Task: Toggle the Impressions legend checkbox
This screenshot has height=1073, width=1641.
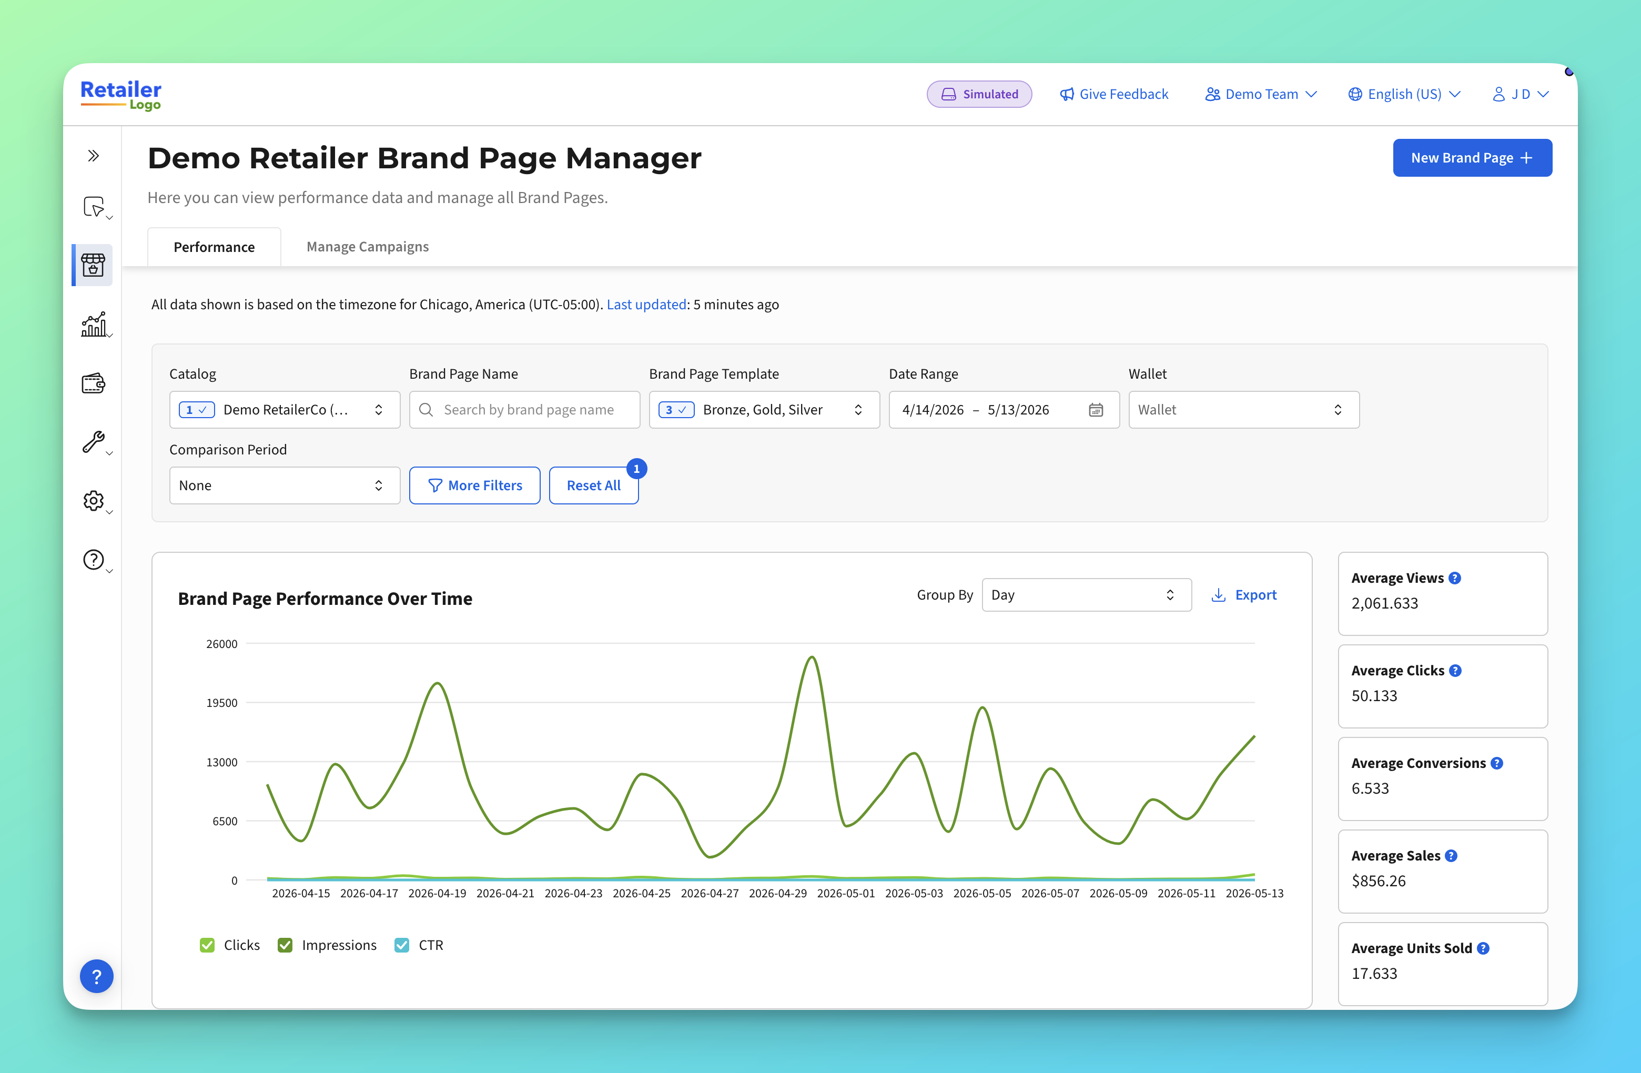Action: (x=285, y=945)
